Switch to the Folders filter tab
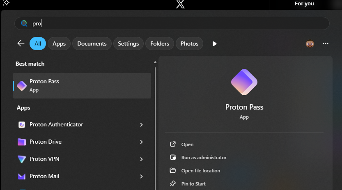The image size is (342, 190). pos(160,43)
